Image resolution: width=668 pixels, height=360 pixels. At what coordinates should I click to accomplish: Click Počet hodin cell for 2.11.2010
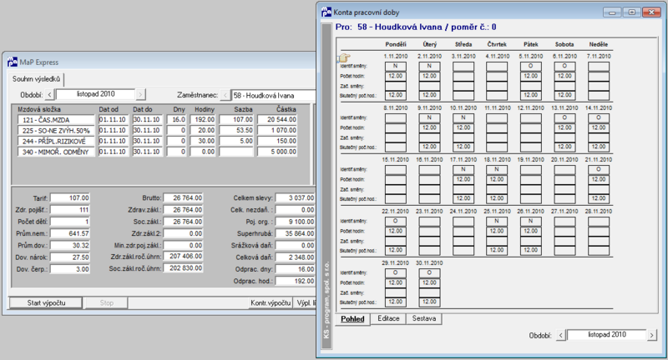[429, 76]
